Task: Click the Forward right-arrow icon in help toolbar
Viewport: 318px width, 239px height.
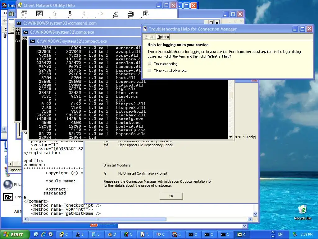Action: (x=100, y=14)
